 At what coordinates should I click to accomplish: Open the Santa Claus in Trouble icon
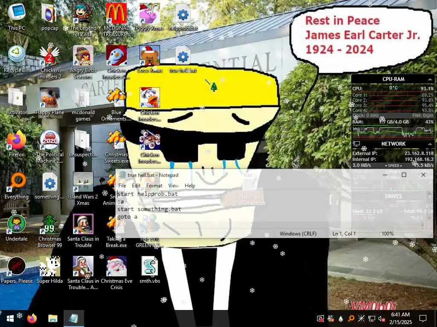[x=83, y=231]
